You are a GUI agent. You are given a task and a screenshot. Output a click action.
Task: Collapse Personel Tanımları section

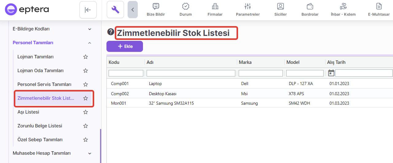(x=90, y=43)
